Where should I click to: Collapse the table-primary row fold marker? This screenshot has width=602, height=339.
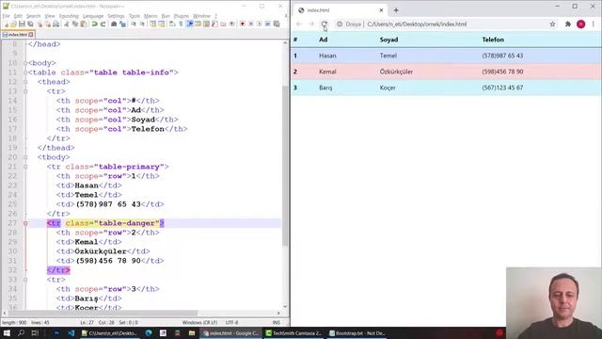[x=25, y=167]
